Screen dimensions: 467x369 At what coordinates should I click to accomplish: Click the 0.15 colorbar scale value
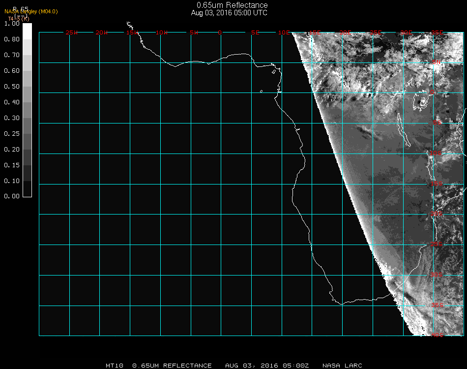[12, 165]
